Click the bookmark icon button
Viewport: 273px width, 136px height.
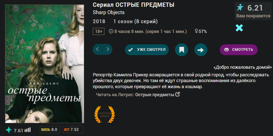pyautogui.click(x=181, y=50)
